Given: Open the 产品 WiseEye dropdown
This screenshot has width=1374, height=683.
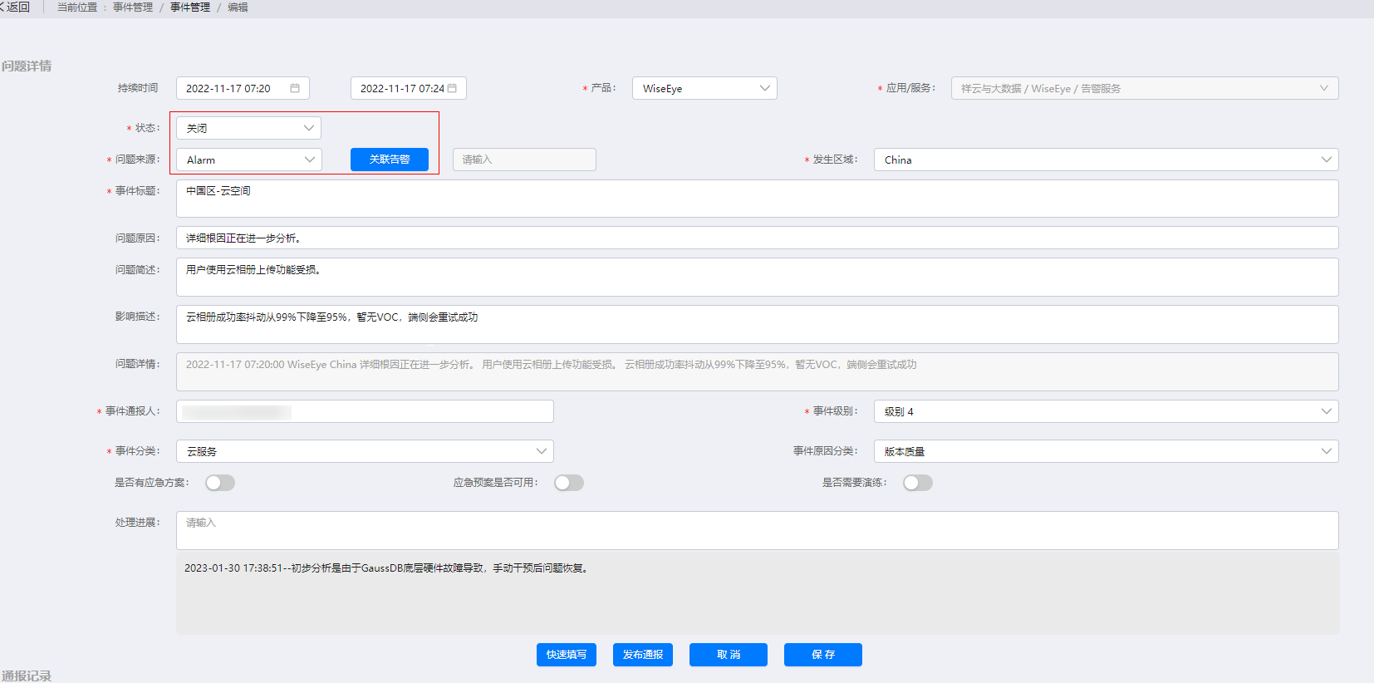Looking at the screenshot, I should 704,88.
